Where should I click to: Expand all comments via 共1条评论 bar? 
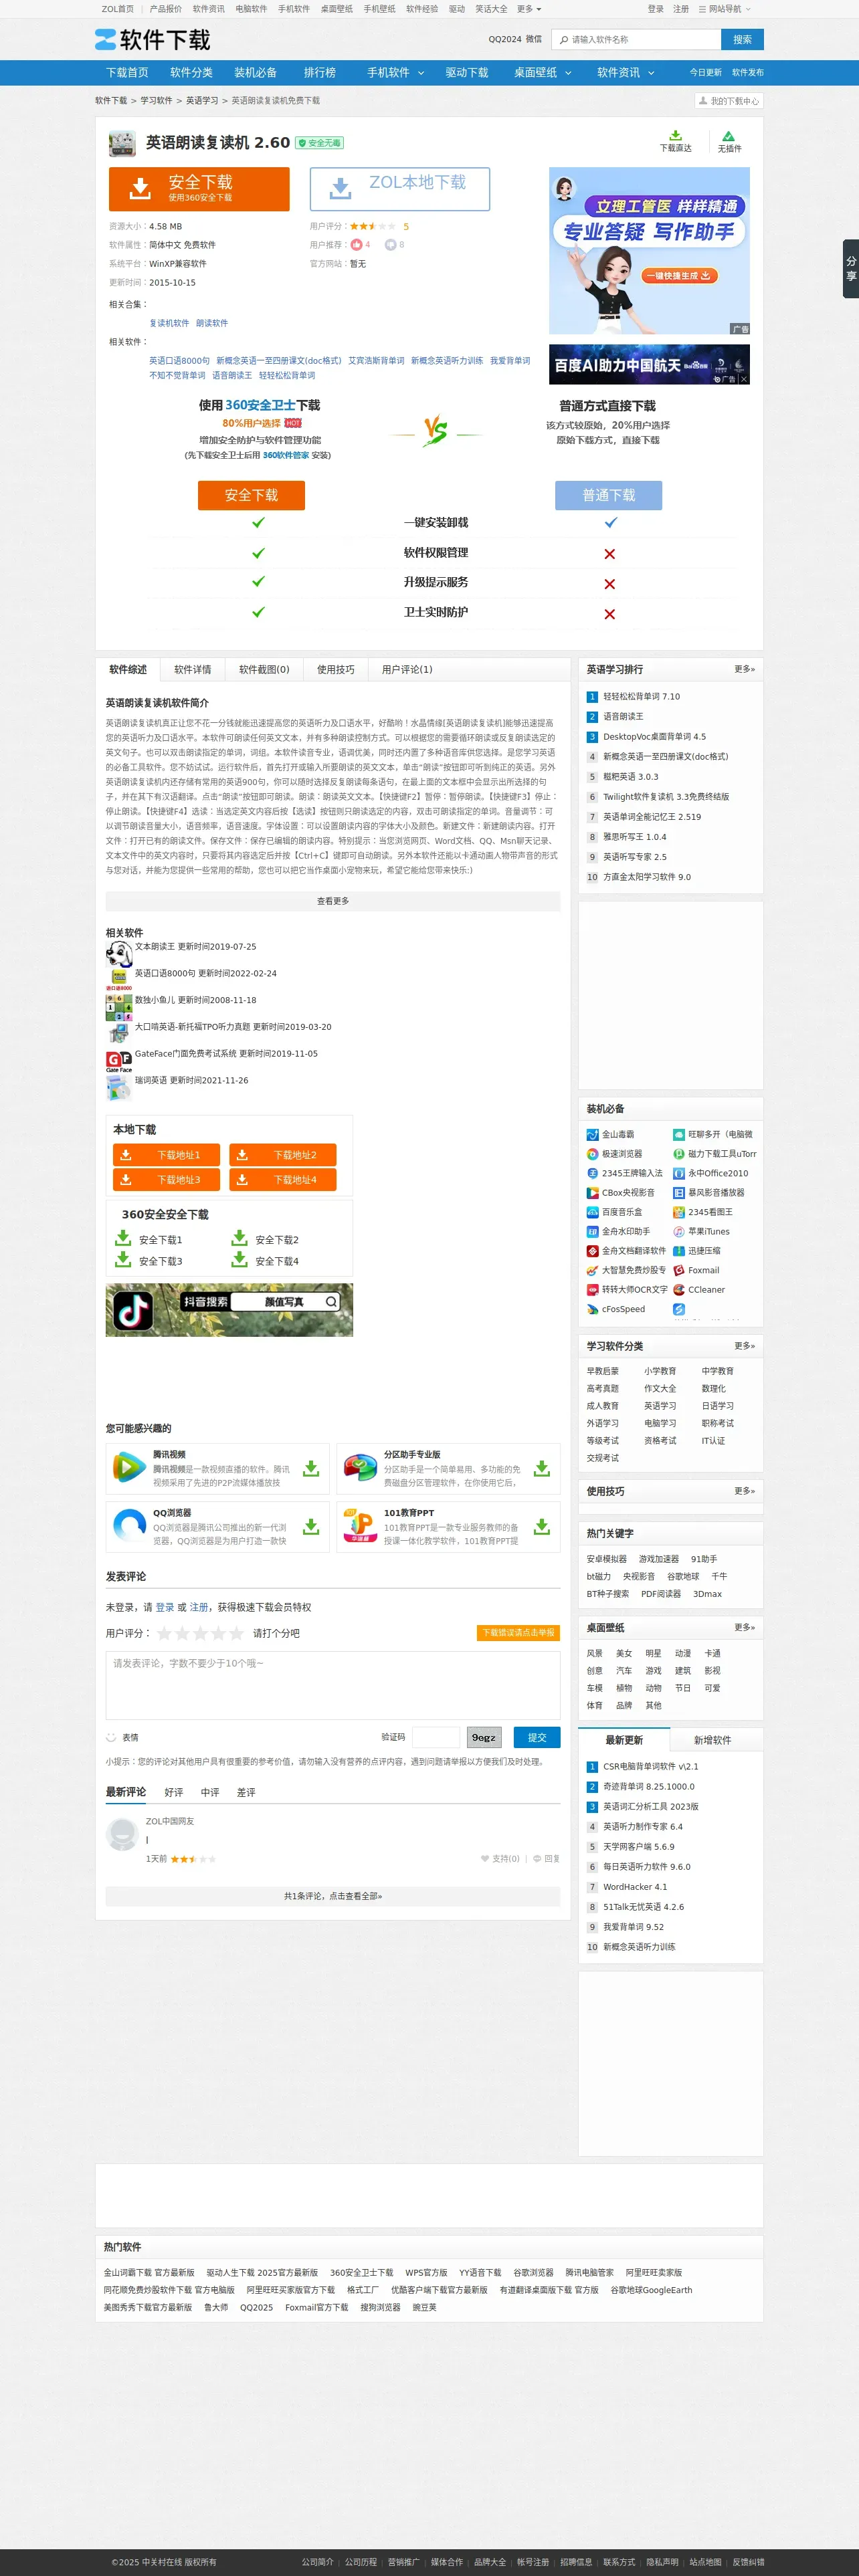click(x=333, y=1896)
